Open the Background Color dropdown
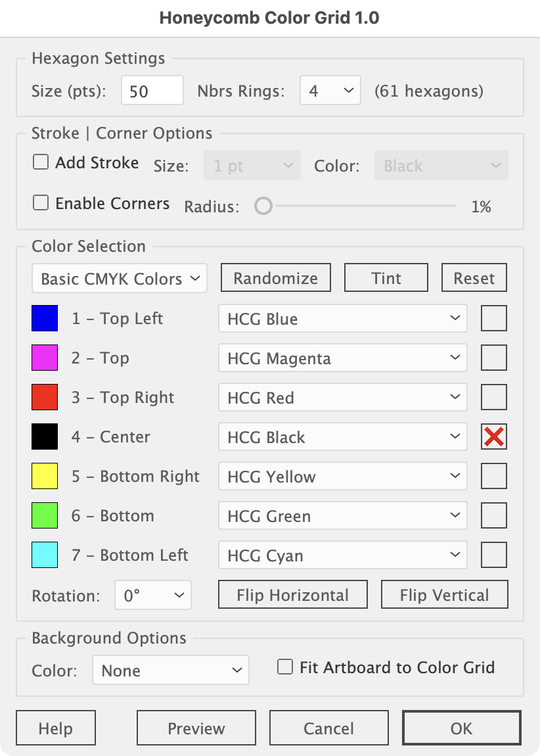 coord(170,671)
